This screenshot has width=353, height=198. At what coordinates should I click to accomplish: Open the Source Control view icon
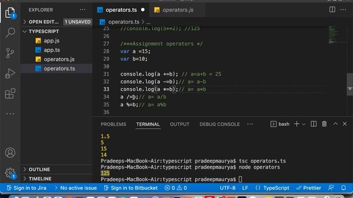pyautogui.click(x=10, y=53)
